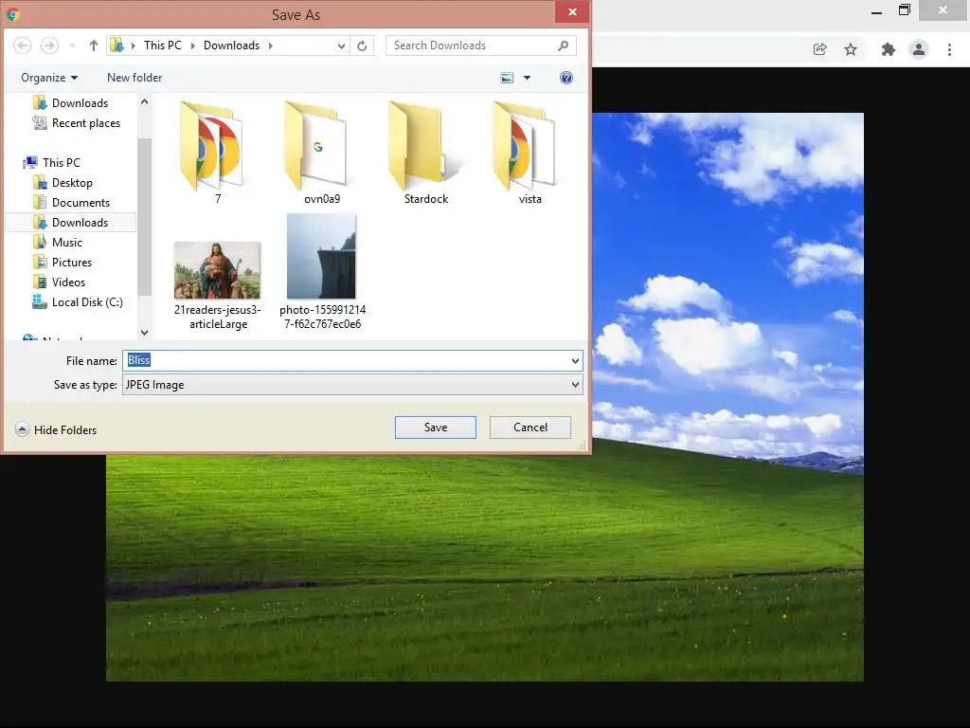Refresh the Downloads folder
Viewport: 970px width, 728px height.
(362, 45)
